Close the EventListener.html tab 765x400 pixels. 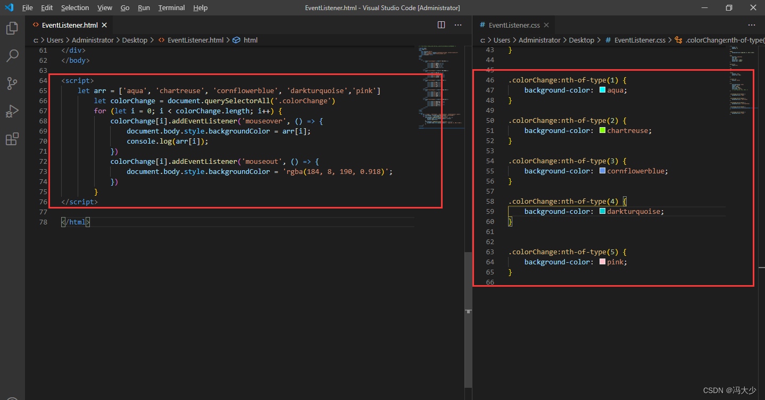click(104, 25)
